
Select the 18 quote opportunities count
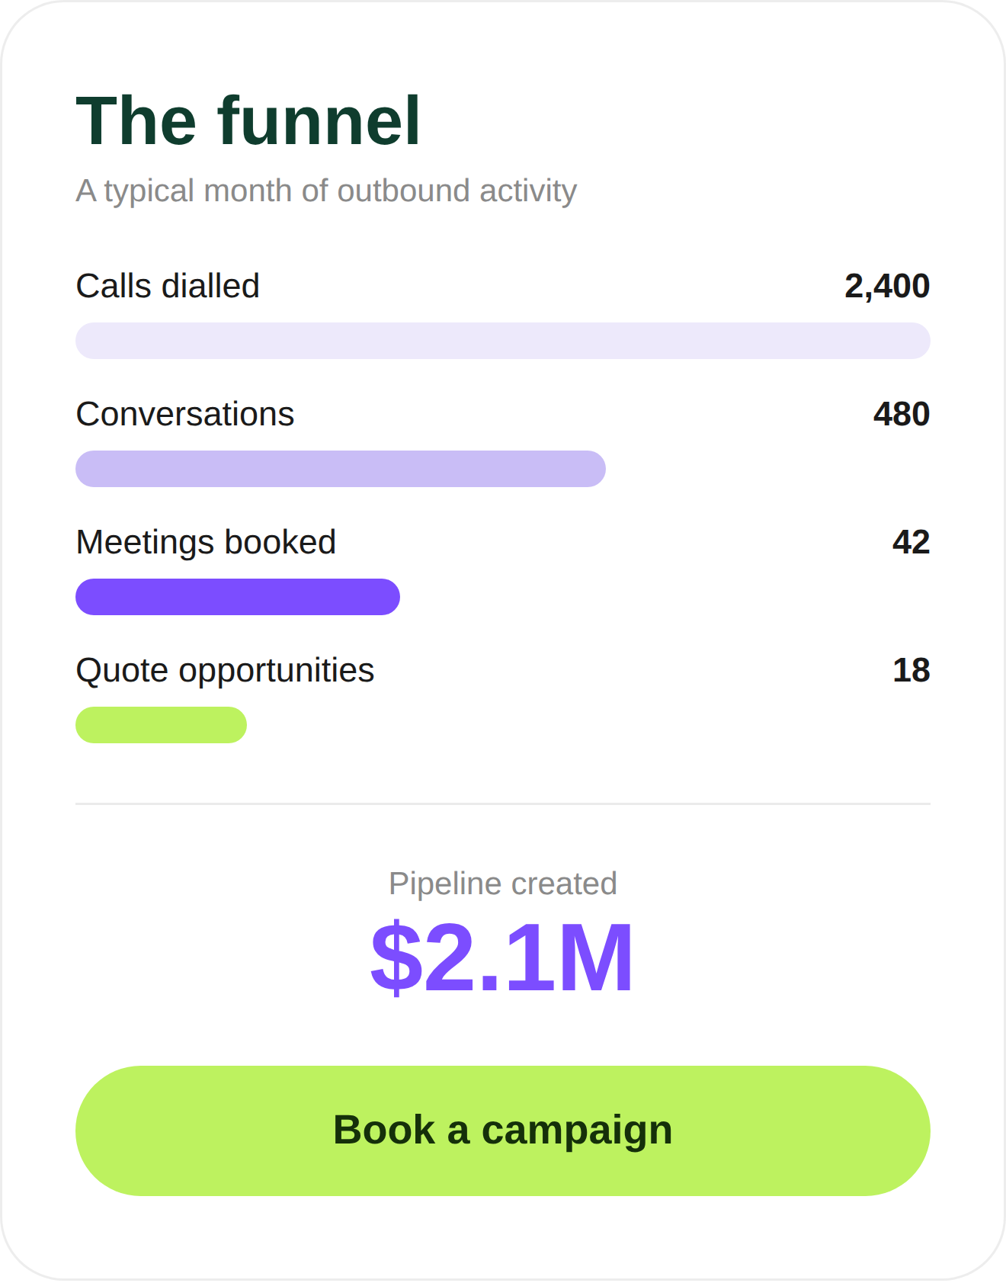click(x=911, y=670)
